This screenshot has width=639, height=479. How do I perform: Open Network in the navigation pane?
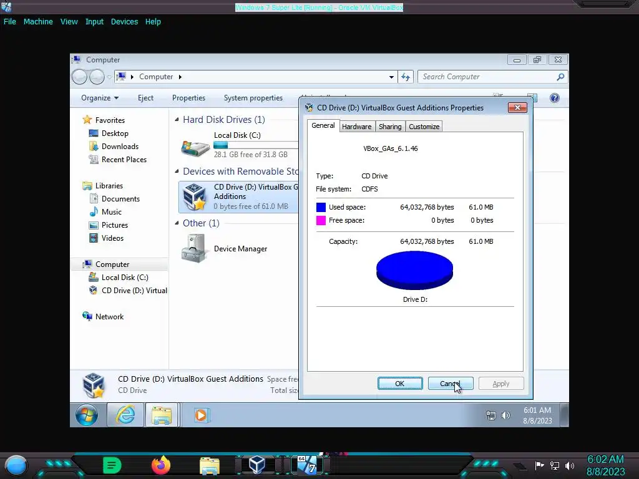click(x=109, y=316)
